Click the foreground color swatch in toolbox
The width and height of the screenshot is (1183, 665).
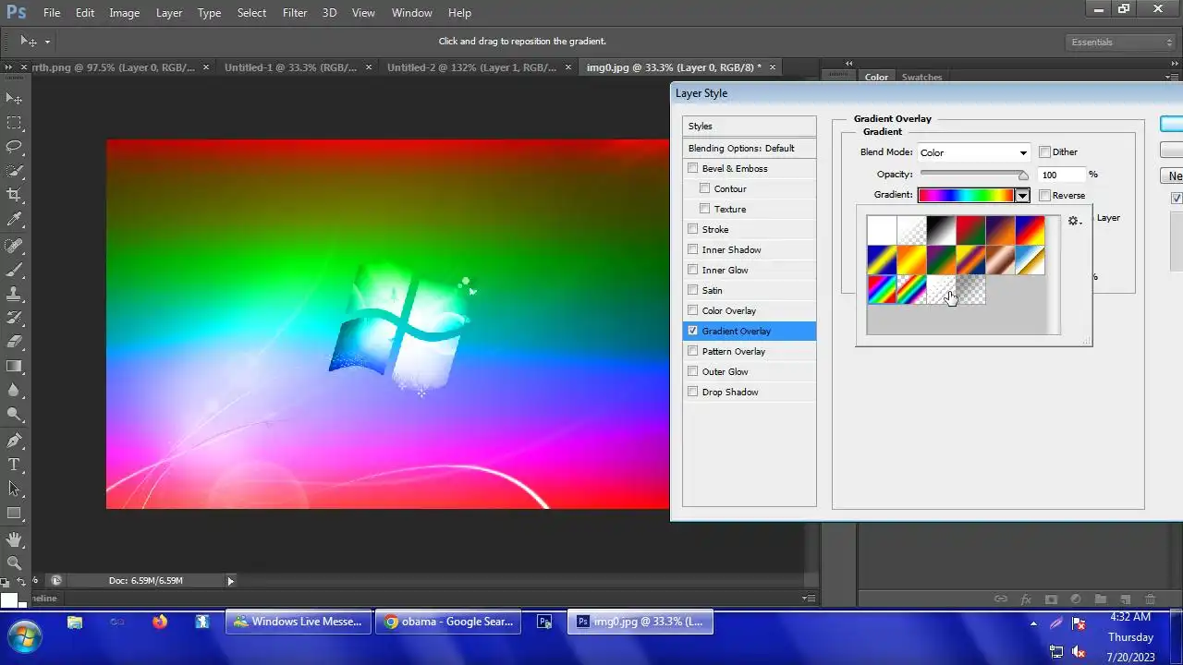8,601
